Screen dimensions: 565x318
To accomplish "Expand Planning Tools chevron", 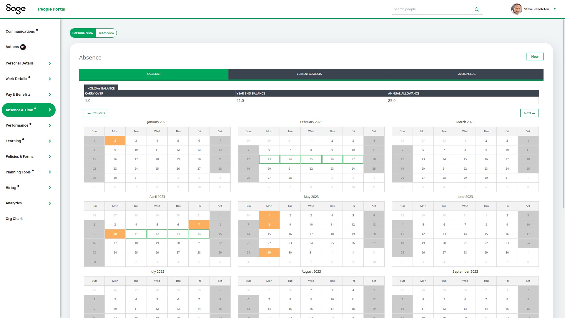I will click(50, 172).
